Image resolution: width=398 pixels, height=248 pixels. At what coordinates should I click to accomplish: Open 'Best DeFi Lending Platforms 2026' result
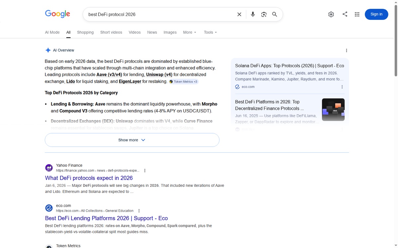point(106,218)
